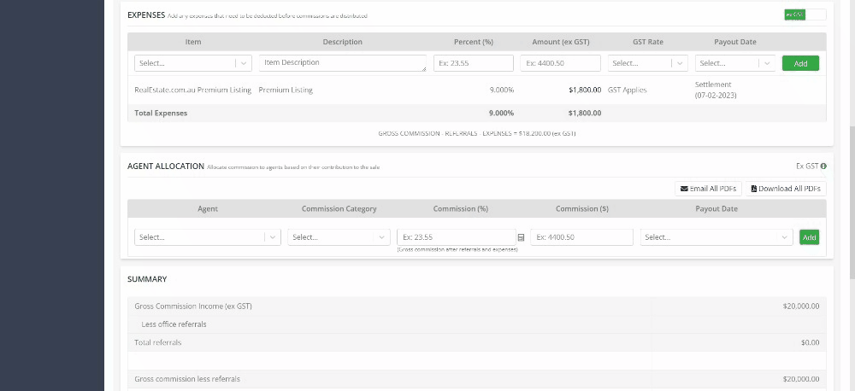Open the expense Item dropdown

tap(193, 63)
